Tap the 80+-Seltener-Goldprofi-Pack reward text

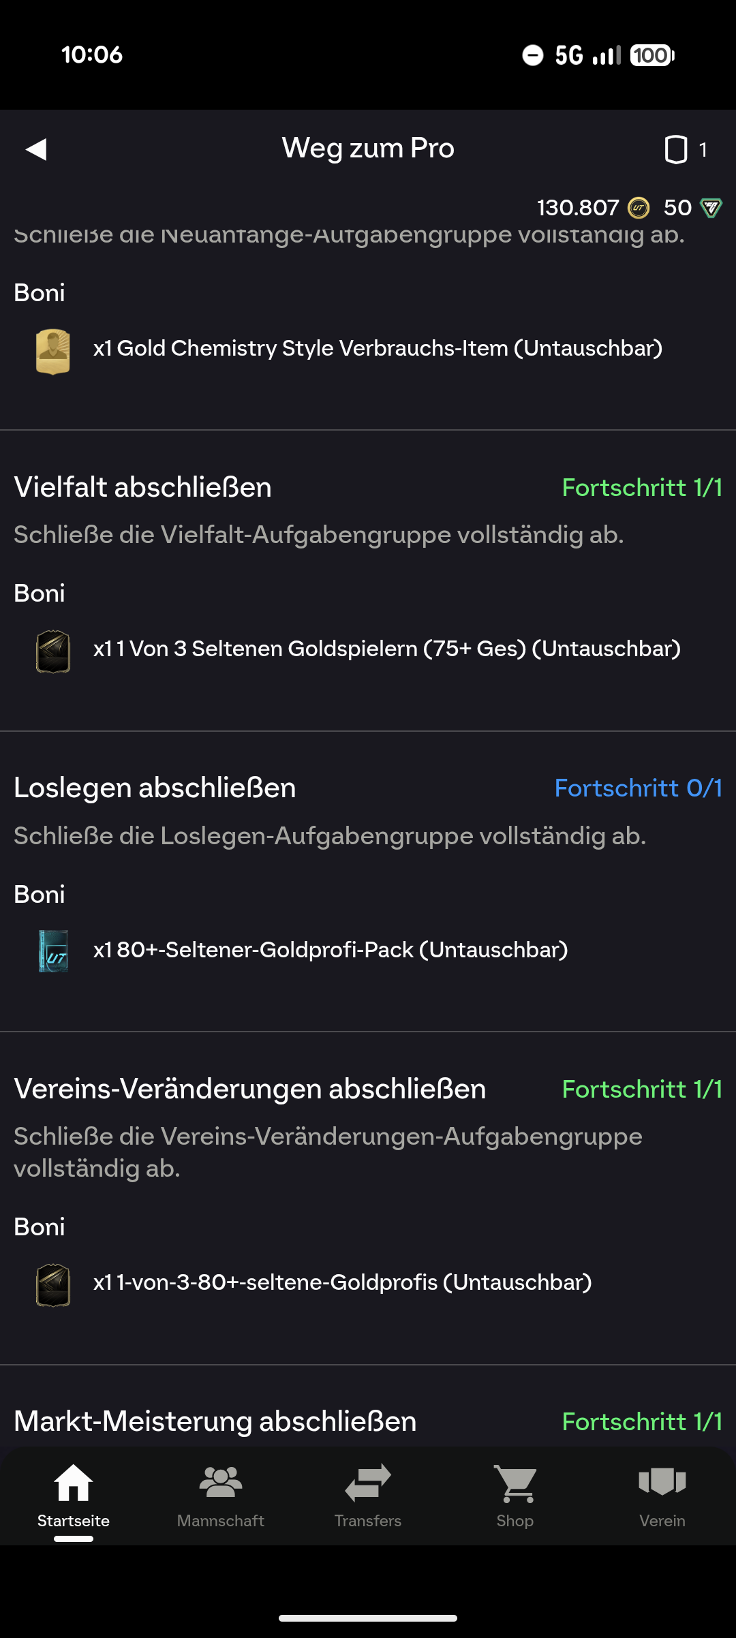(331, 950)
